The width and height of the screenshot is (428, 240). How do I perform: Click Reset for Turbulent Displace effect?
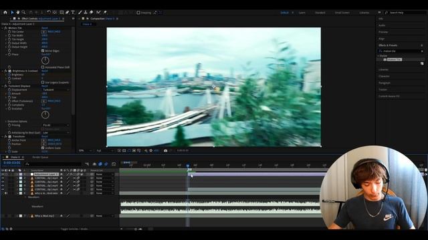click(45, 86)
